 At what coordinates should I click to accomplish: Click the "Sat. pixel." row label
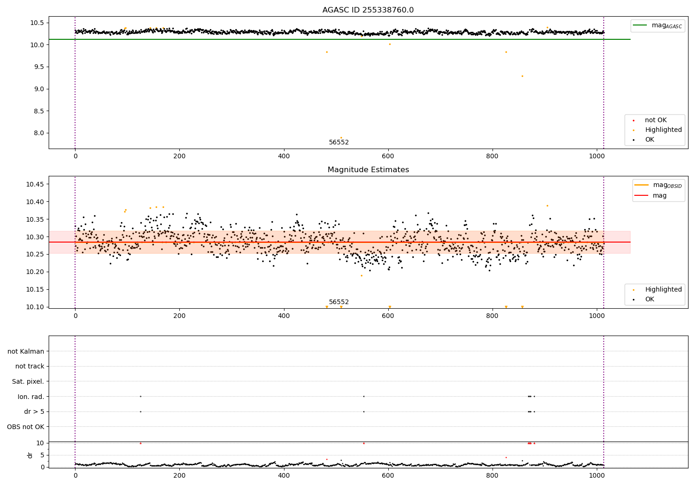28,382
